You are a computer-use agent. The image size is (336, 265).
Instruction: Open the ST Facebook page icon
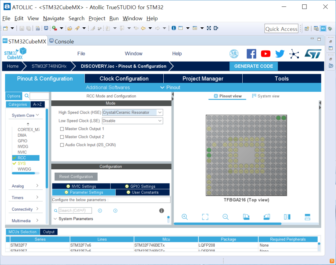[x=251, y=54]
